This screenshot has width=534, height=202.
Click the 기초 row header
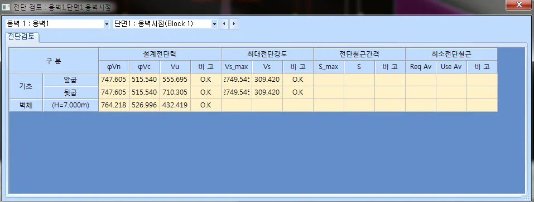[26, 86]
